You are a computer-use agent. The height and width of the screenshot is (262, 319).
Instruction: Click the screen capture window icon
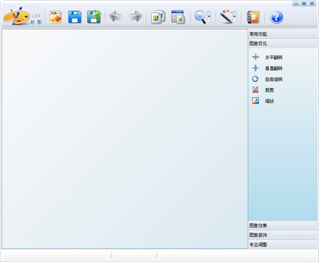pyautogui.click(x=178, y=17)
